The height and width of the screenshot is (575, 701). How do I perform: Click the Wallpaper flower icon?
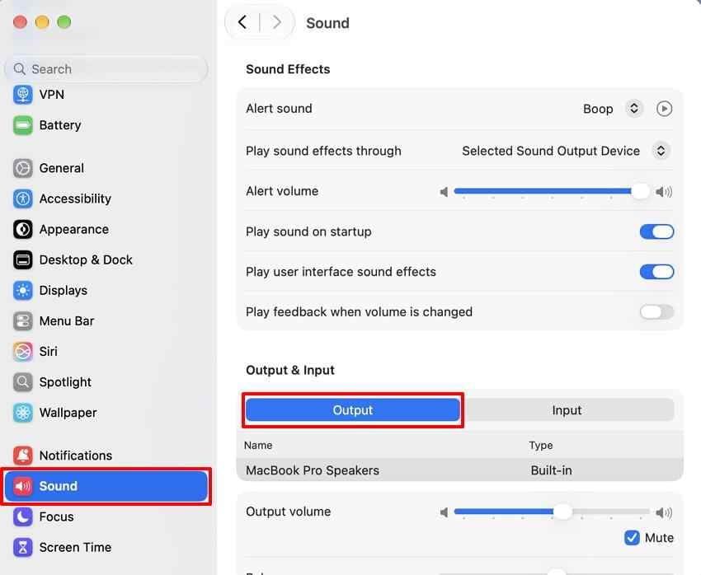[23, 413]
